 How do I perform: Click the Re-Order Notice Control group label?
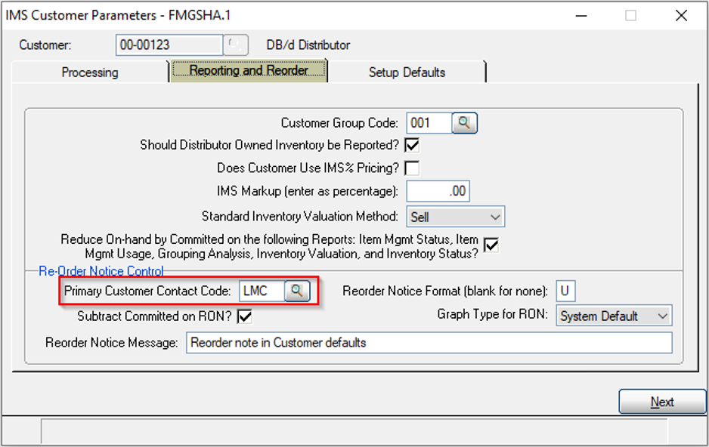click(101, 271)
